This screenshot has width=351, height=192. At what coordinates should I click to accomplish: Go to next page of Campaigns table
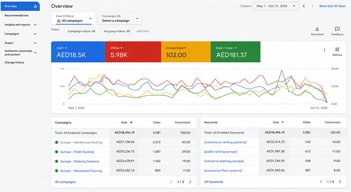coord(190,182)
